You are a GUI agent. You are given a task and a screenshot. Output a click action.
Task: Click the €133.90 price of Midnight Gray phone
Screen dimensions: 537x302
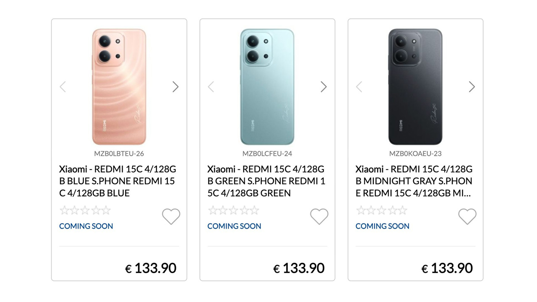[447, 268]
